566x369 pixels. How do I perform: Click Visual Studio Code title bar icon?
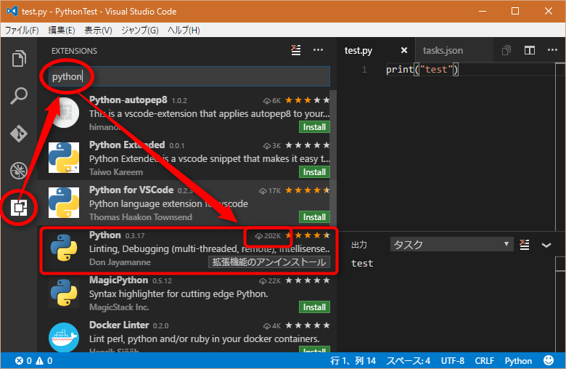click(12, 11)
